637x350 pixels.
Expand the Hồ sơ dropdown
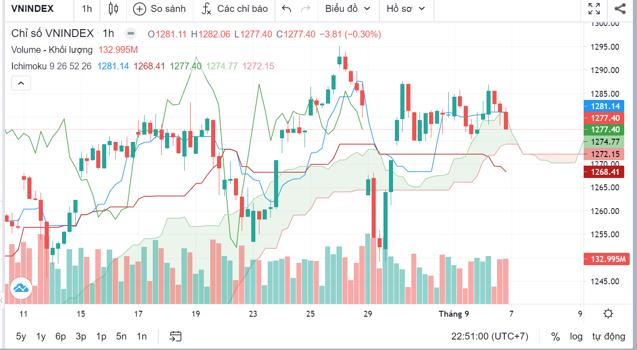coord(405,9)
